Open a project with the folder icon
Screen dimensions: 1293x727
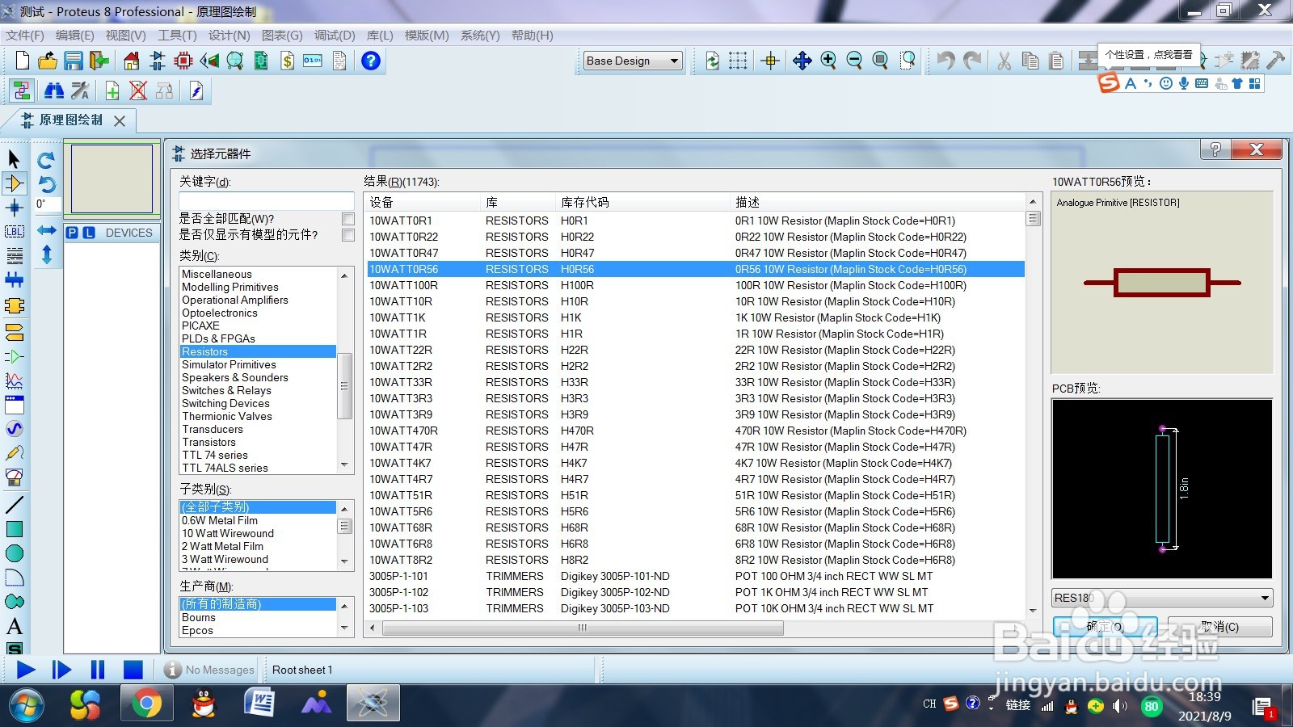coord(48,61)
